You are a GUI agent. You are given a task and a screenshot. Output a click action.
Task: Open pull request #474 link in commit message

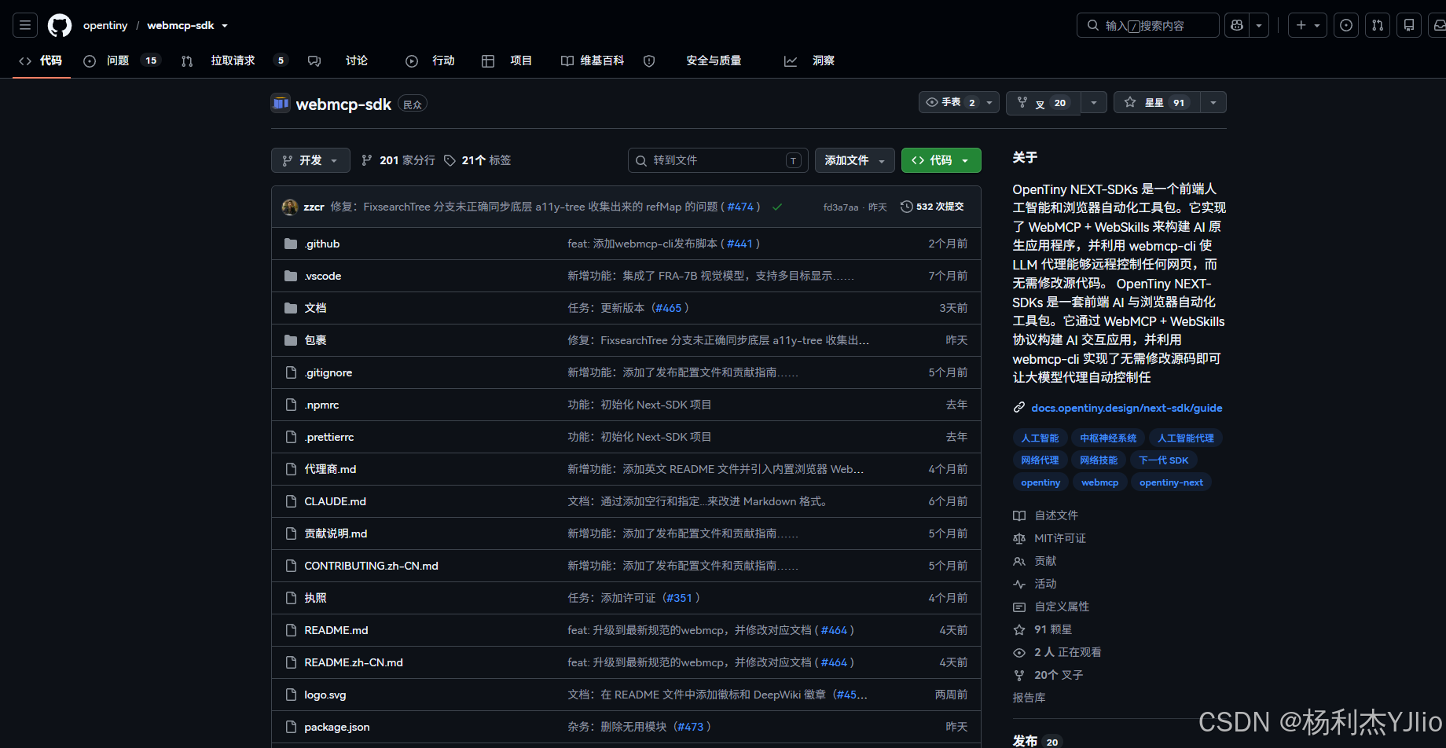coord(740,207)
